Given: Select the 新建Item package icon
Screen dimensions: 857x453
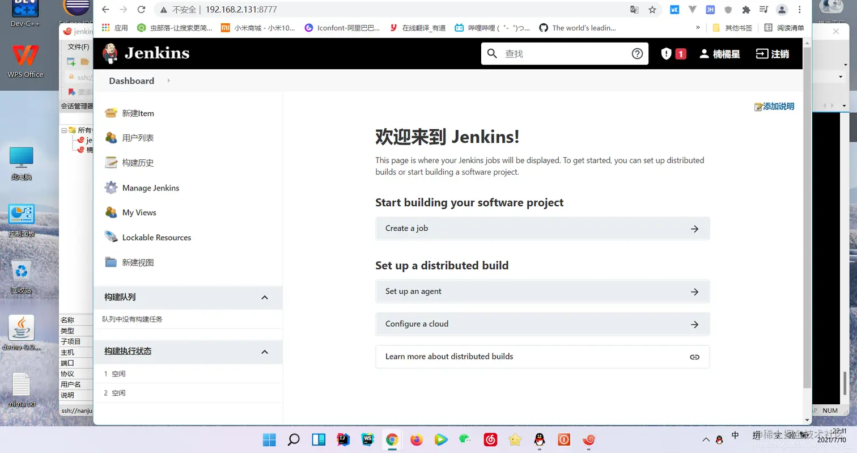Looking at the screenshot, I should [x=111, y=113].
